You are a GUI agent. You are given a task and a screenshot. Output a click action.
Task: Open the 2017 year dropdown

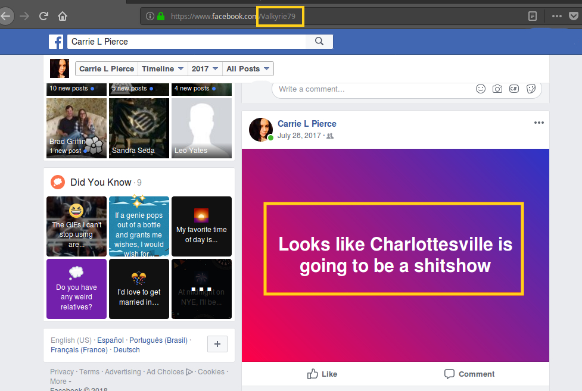click(x=205, y=68)
